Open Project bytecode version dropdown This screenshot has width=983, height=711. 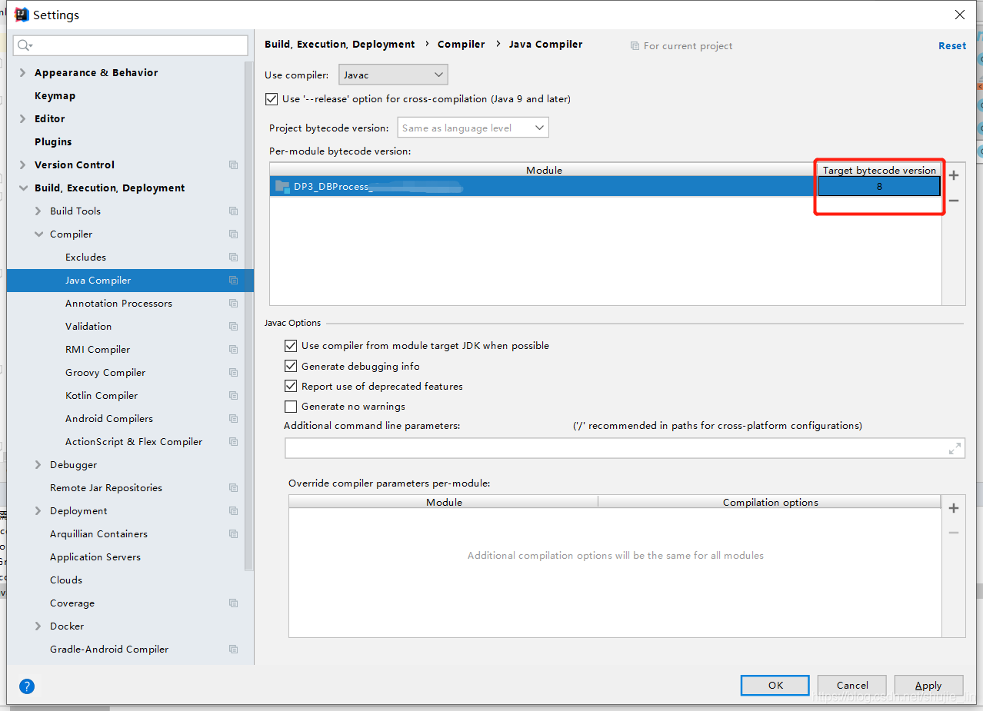(x=473, y=128)
